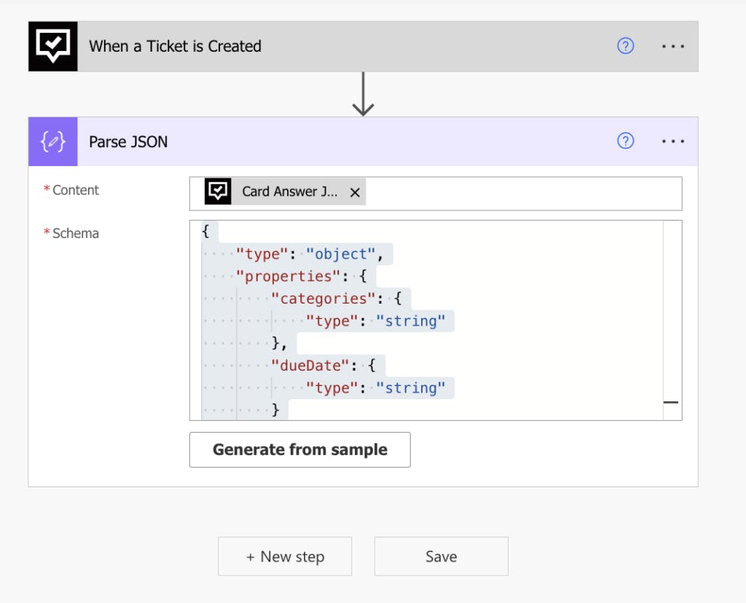Open help for the Parse JSON action
Image resolution: width=746 pixels, height=603 pixels.
pos(625,141)
